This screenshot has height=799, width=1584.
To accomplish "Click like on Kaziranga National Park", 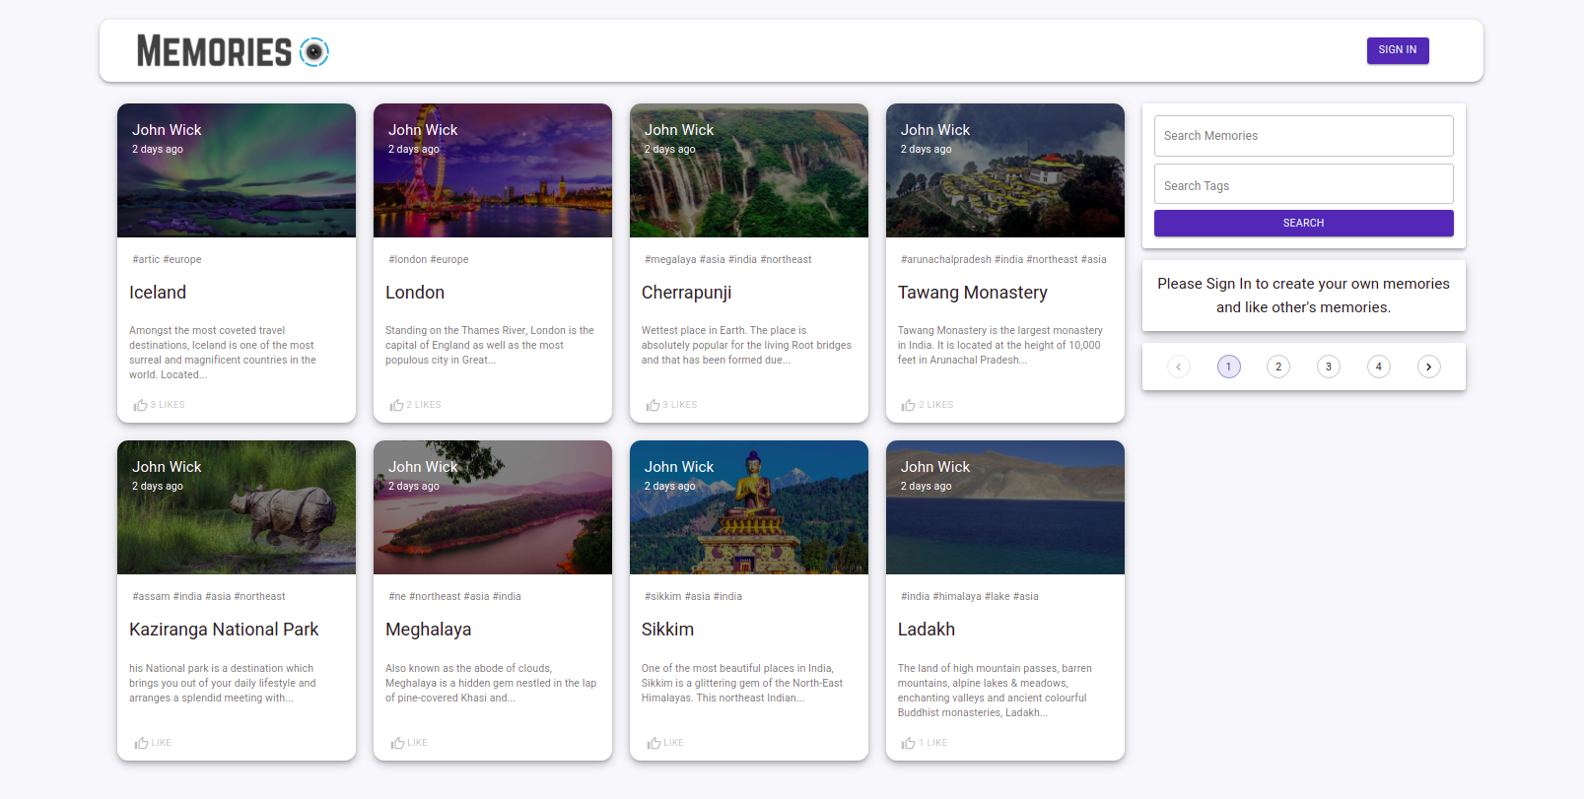I will [x=153, y=743].
